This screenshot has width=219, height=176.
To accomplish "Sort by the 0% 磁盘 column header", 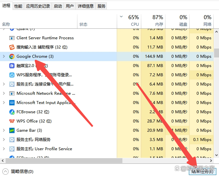I will [177, 21].
